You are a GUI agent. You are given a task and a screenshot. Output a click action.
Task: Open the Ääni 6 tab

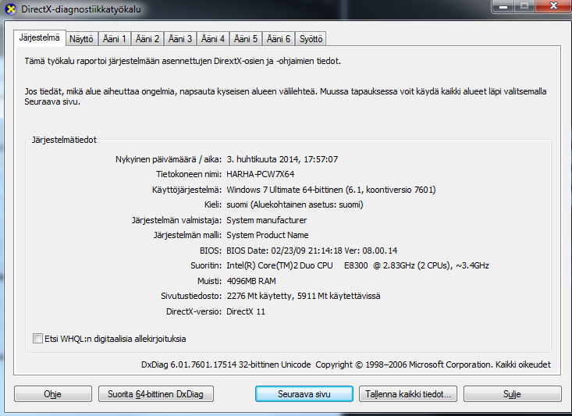(x=279, y=39)
